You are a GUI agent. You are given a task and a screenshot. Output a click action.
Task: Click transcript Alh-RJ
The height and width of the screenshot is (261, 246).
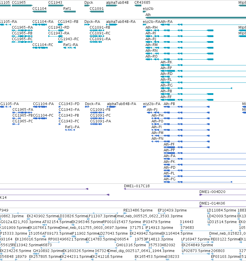[179, 42]
